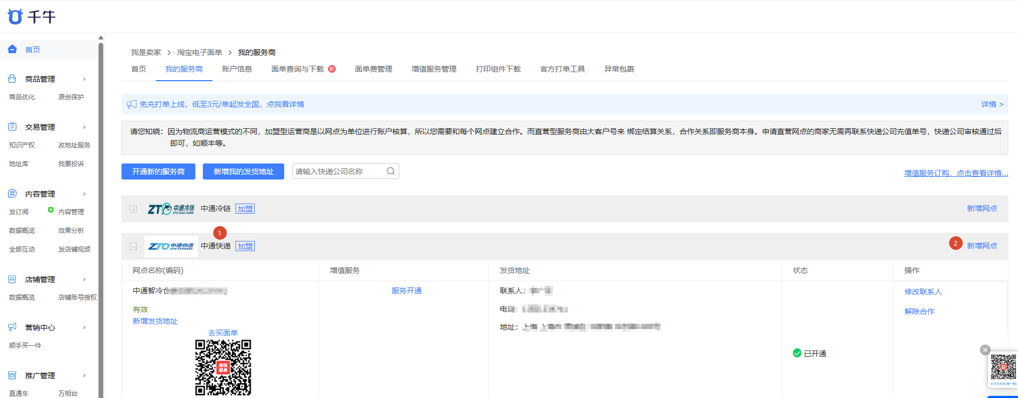Collapse the 中通快递 provider row
The image size is (1018, 398).
tap(133, 246)
